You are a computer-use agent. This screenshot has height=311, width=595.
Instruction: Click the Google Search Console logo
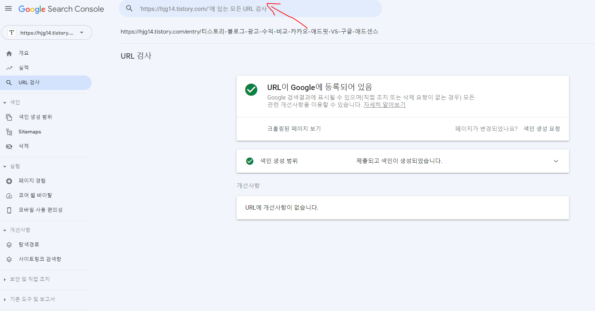[61, 9]
